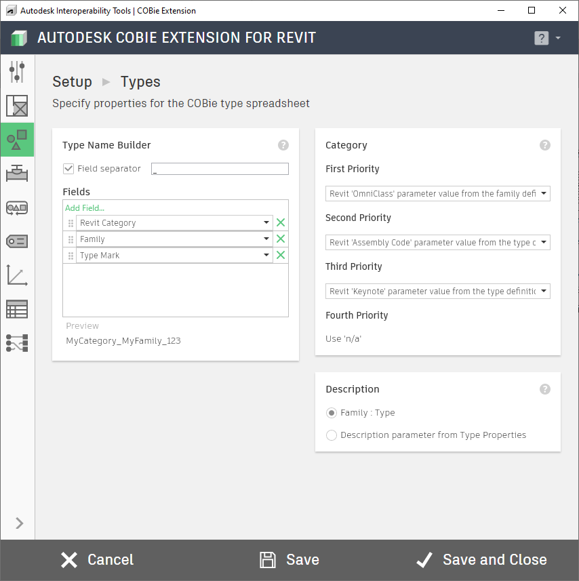Select the Family : Type radio option
Screen dimensions: 579x581
pyautogui.click(x=332, y=413)
